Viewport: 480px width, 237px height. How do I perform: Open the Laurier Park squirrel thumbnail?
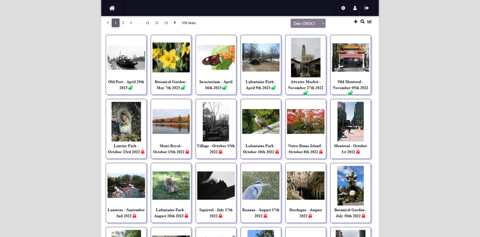click(x=126, y=122)
